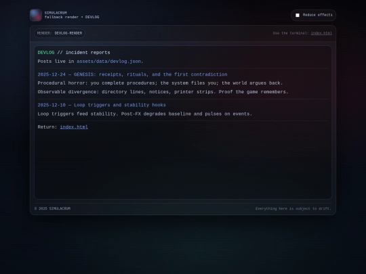Open the 2025-12-24 GENESIS post title
This screenshot has width=366, height=274.
pyautogui.click(x=132, y=74)
